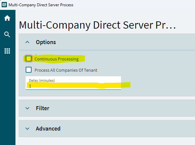
Task: Collapse the Options section chevron
Action: coord(27,42)
